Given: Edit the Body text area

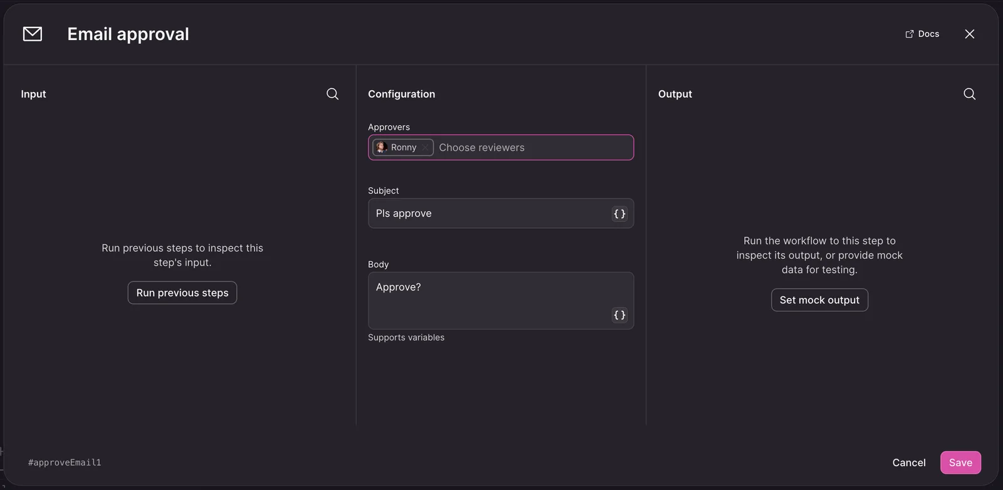Looking at the screenshot, I should [501, 301].
